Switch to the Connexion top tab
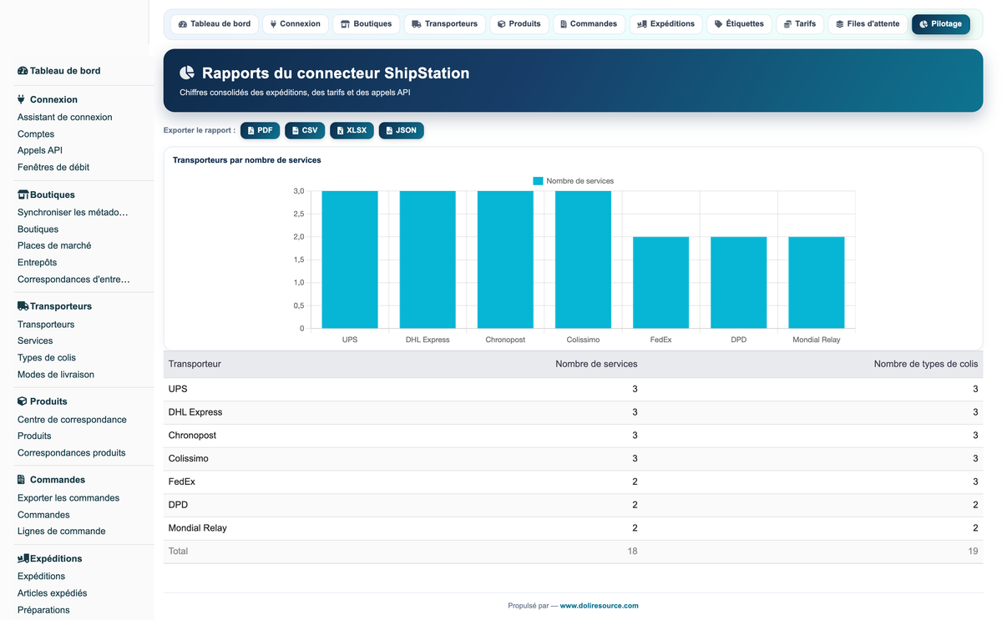 tap(296, 24)
